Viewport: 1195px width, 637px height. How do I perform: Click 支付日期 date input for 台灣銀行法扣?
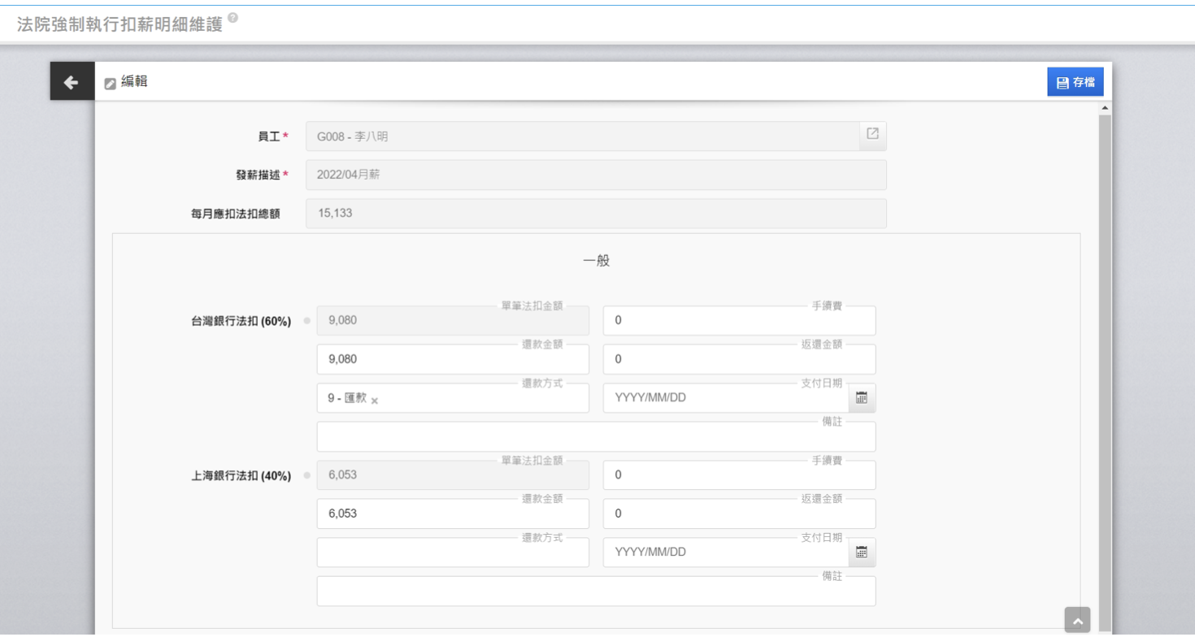[724, 398]
